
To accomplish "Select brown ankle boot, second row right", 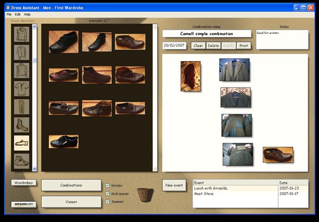I will pyautogui.click(x=130, y=75).
